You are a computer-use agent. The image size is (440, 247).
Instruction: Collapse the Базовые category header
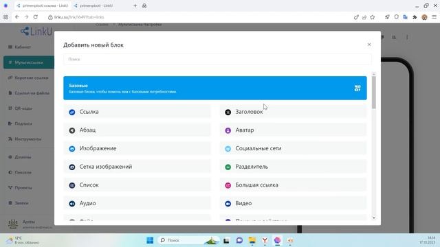coord(215,88)
